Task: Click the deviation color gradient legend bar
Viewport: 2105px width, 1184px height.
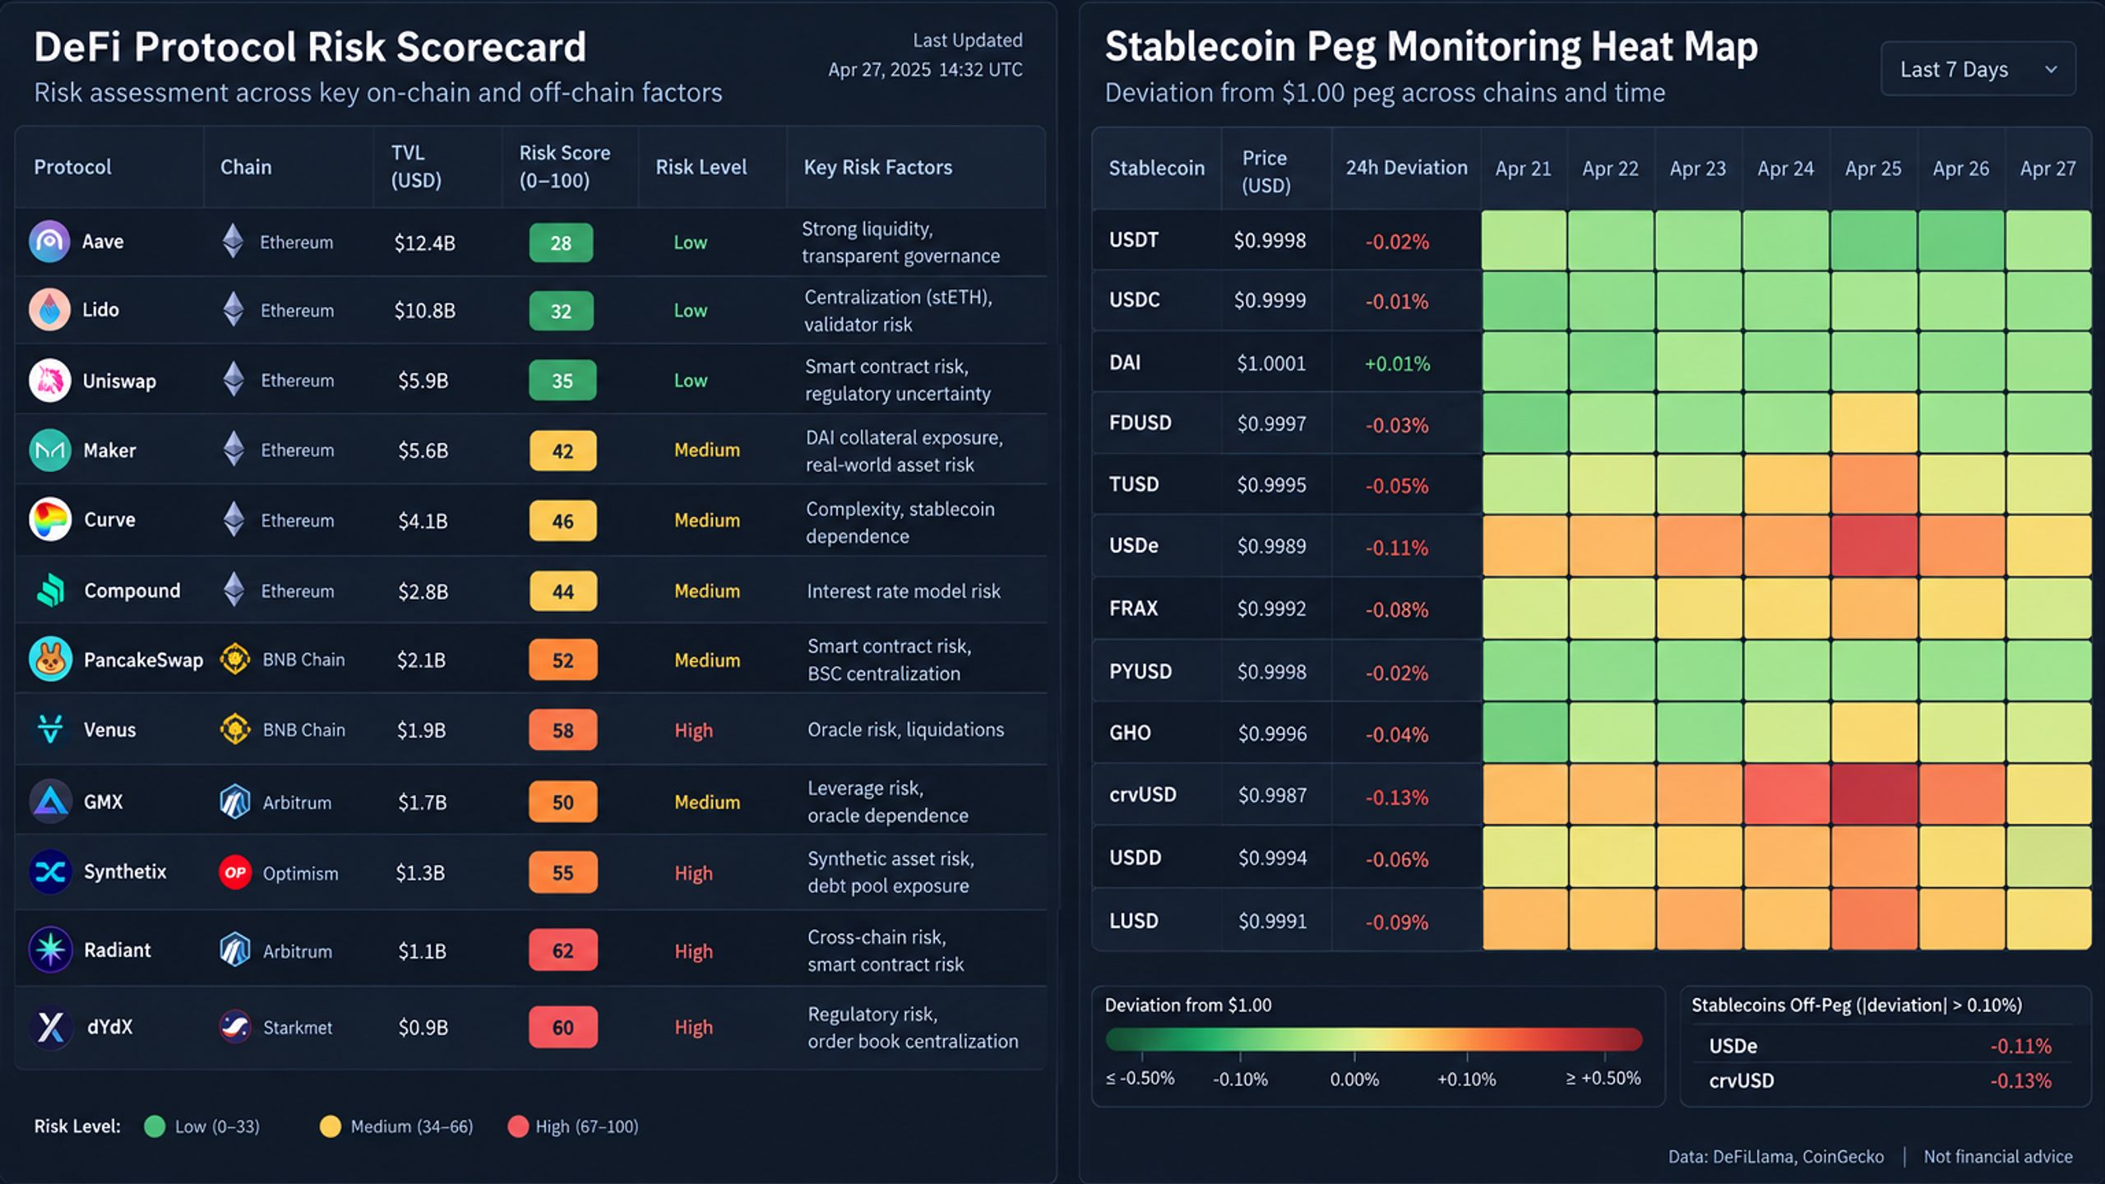Action: pos(1374,1039)
